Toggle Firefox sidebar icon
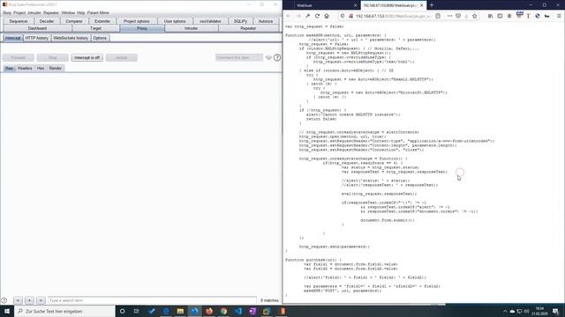565x317 pixels. point(500,16)
